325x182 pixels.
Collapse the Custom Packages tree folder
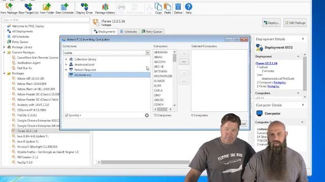(x=4, y=53)
